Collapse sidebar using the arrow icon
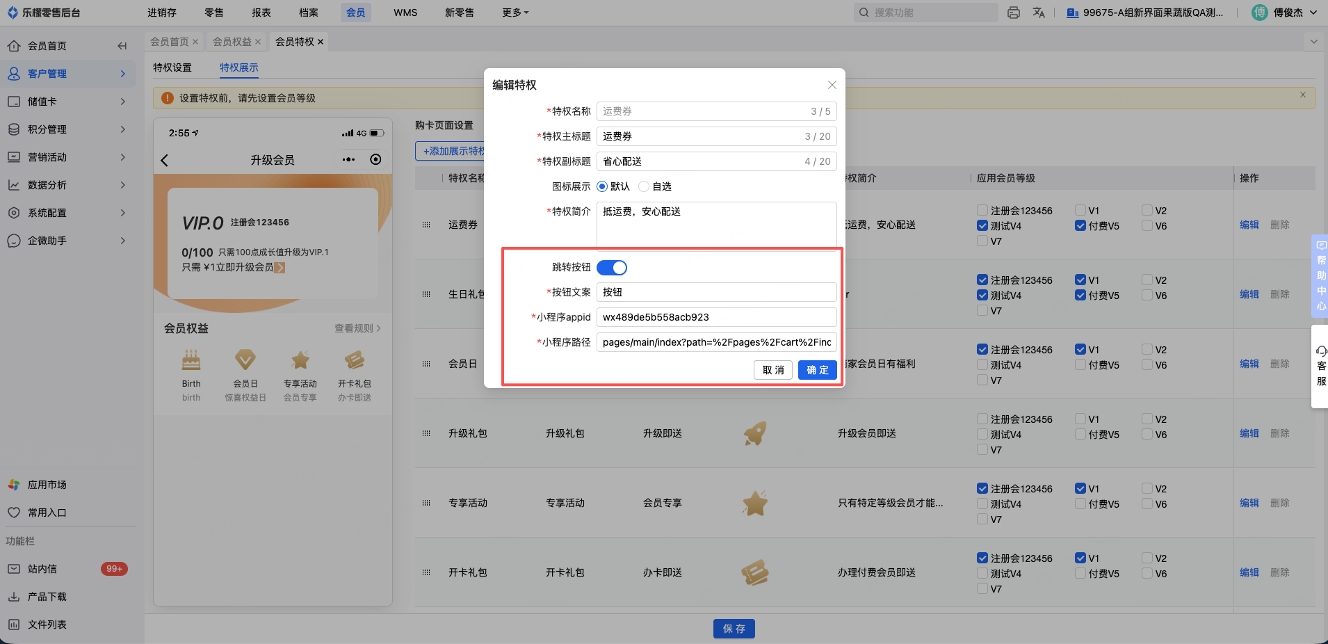 122,46
